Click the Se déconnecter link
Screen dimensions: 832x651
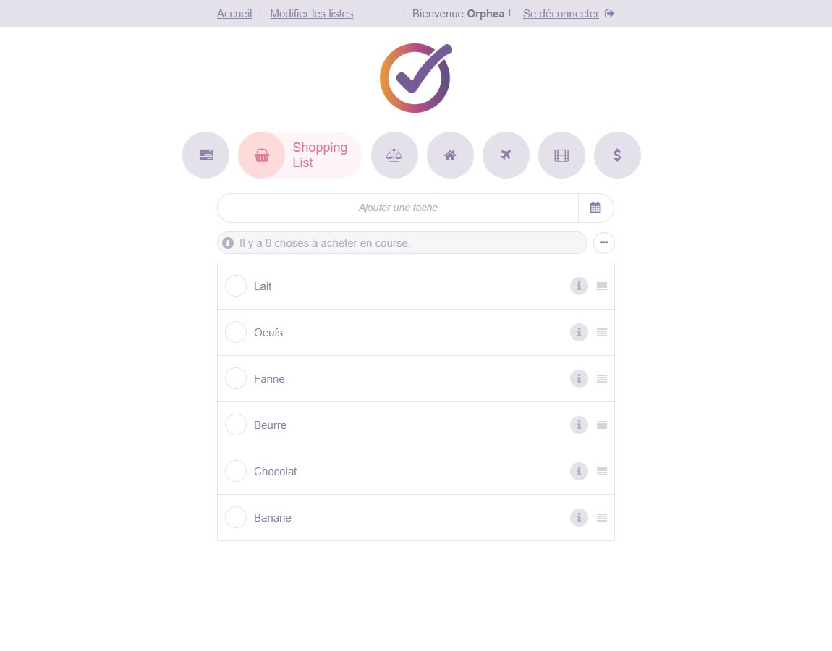[561, 14]
